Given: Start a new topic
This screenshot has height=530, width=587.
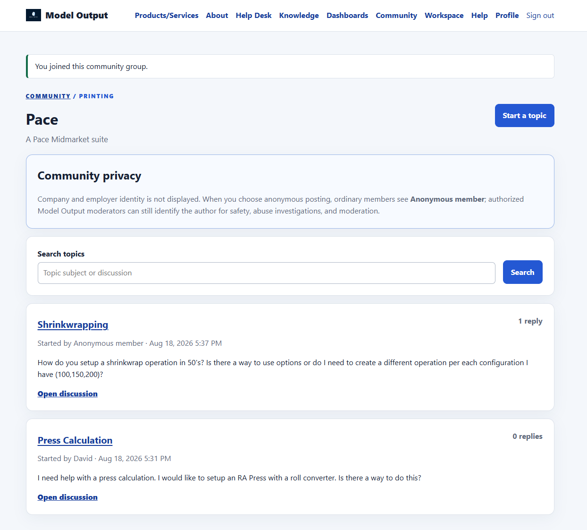Looking at the screenshot, I should coord(524,116).
